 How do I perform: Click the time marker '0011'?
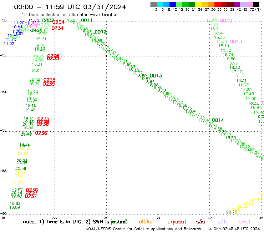point(87,20)
